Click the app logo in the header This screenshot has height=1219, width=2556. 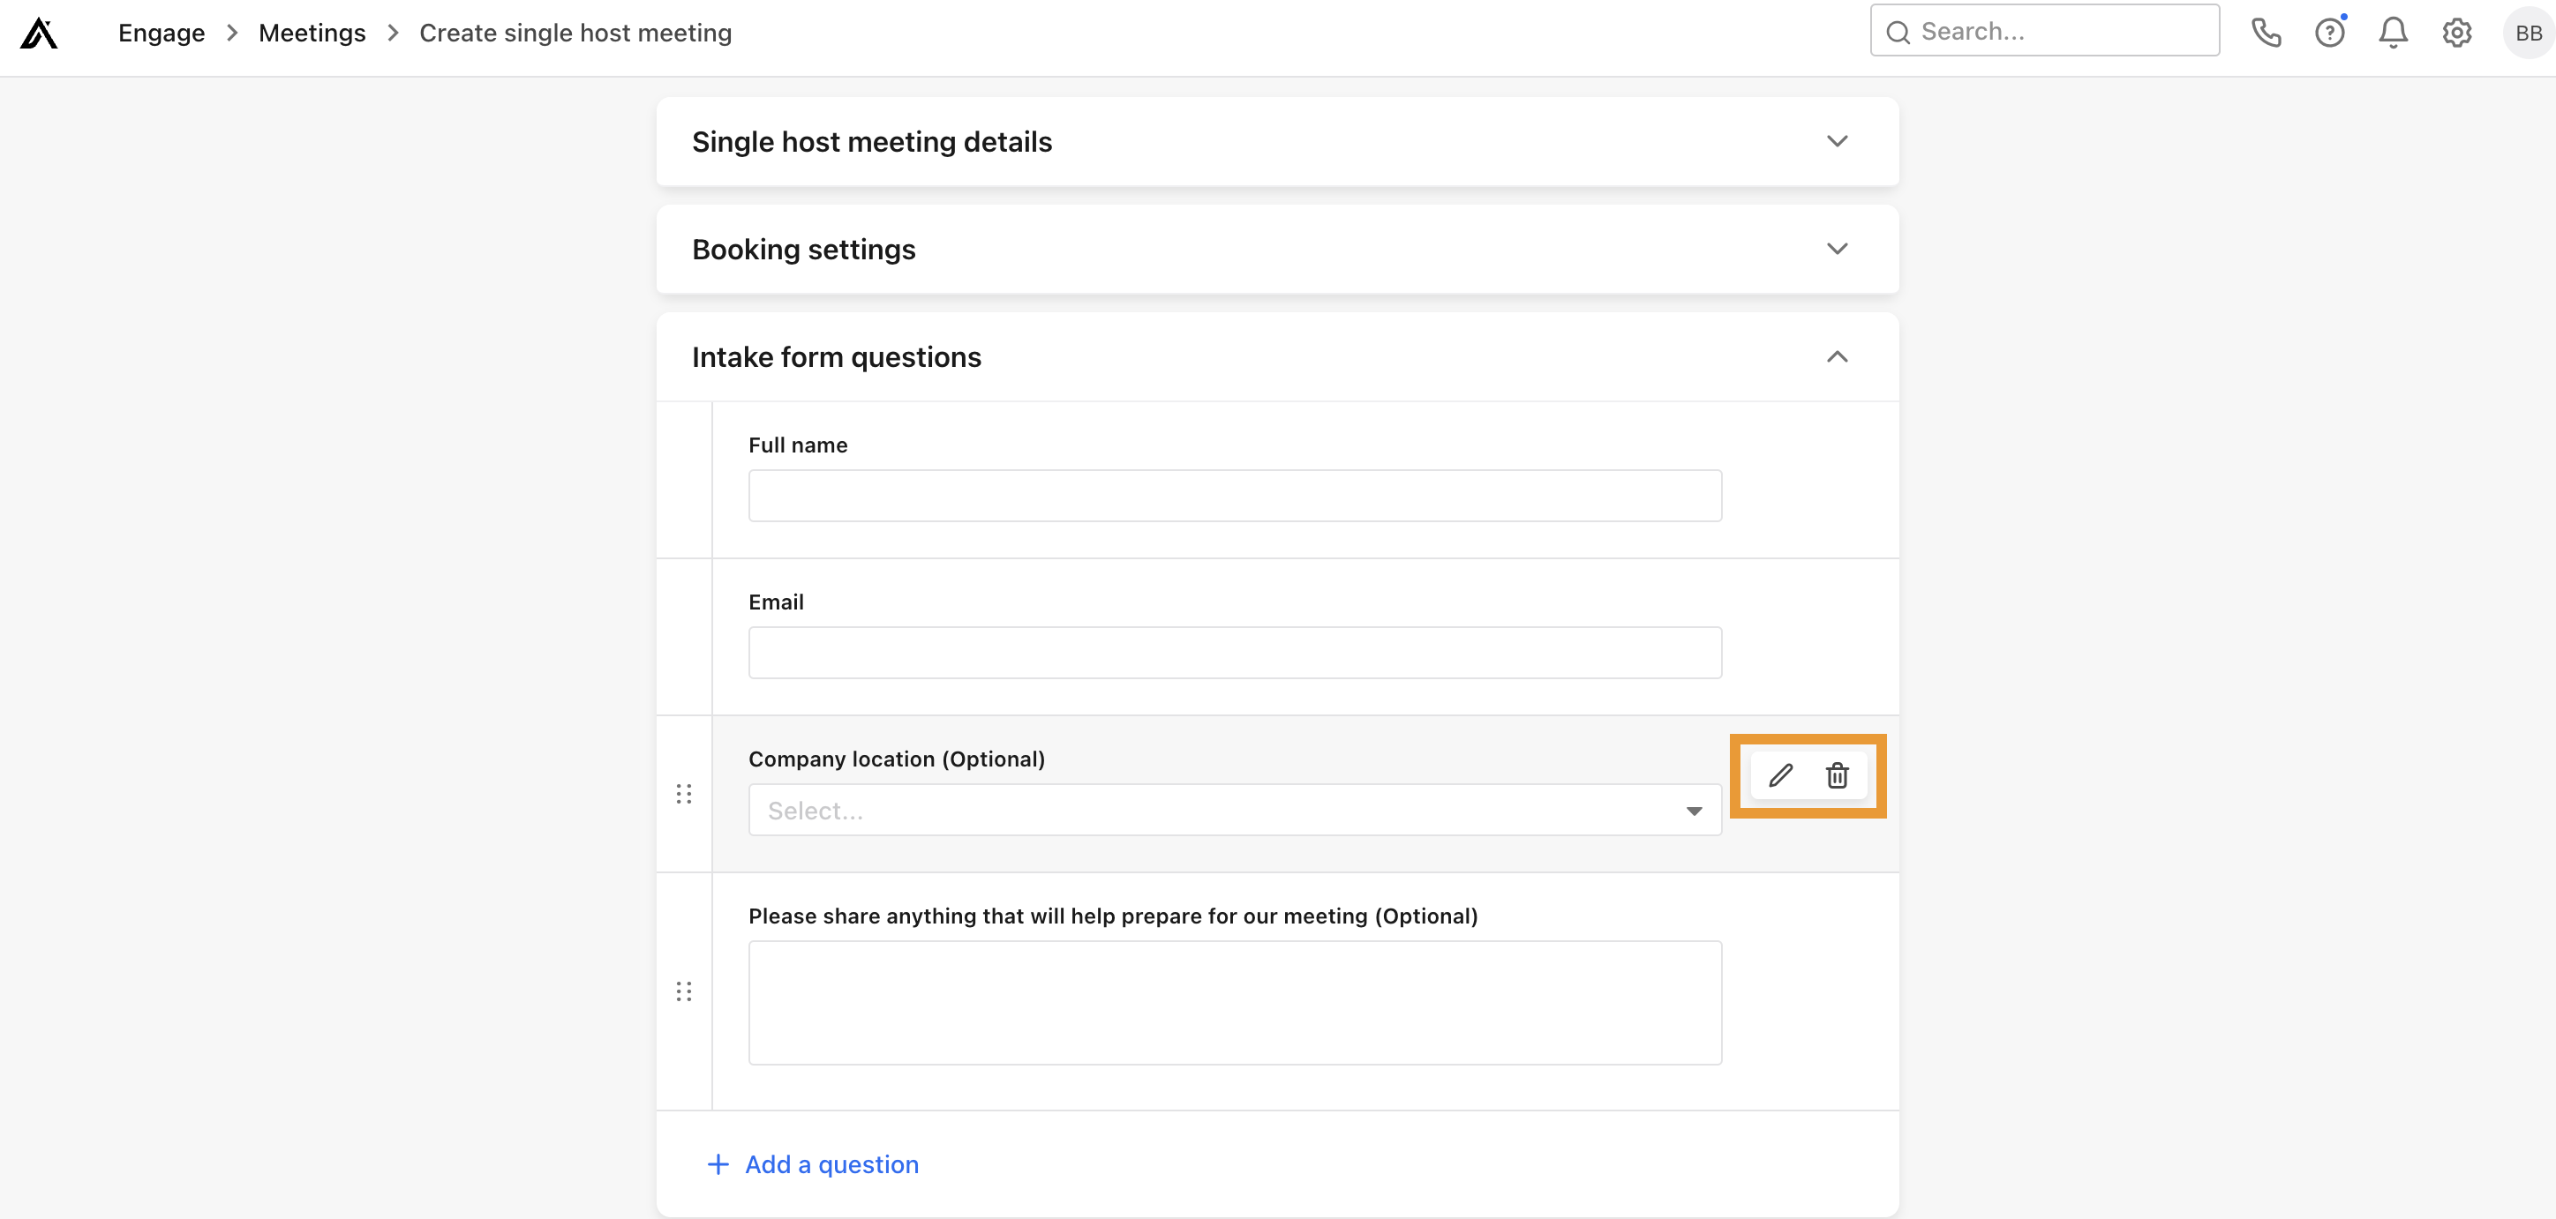39,33
